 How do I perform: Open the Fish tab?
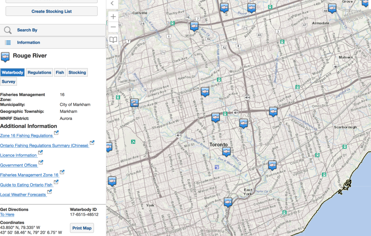pyautogui.click(x=60, y=72)
